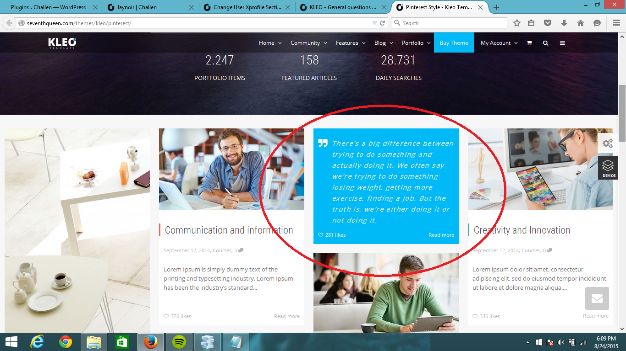Open the theme settings gear panel
Image resolution: width=626 pixels, height=351 pixels.
point(608,143)
